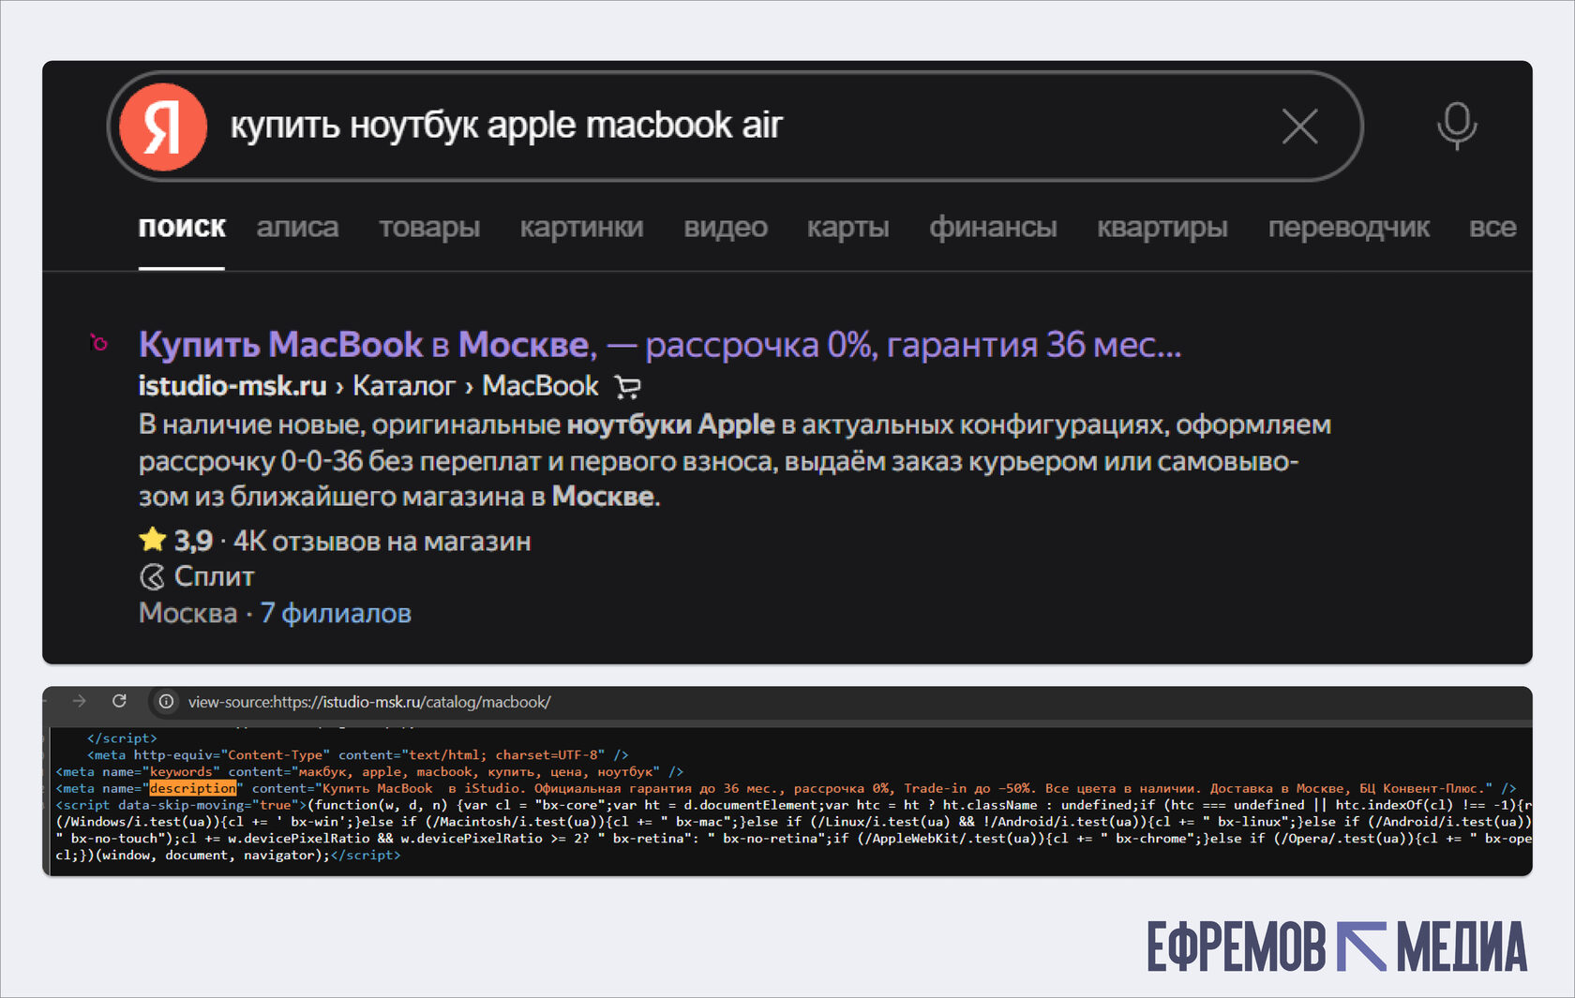The width and height of the screenshot is (1575, 998).
Task: Click the browser forward arrow
Action: pos(79,701)
